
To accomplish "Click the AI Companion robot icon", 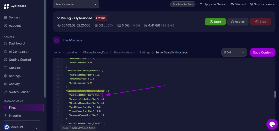I will coord(5,52).
